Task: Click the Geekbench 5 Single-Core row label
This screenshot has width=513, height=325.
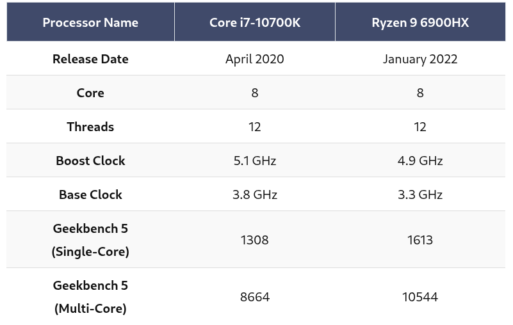Action: click(x=90, y=240)
